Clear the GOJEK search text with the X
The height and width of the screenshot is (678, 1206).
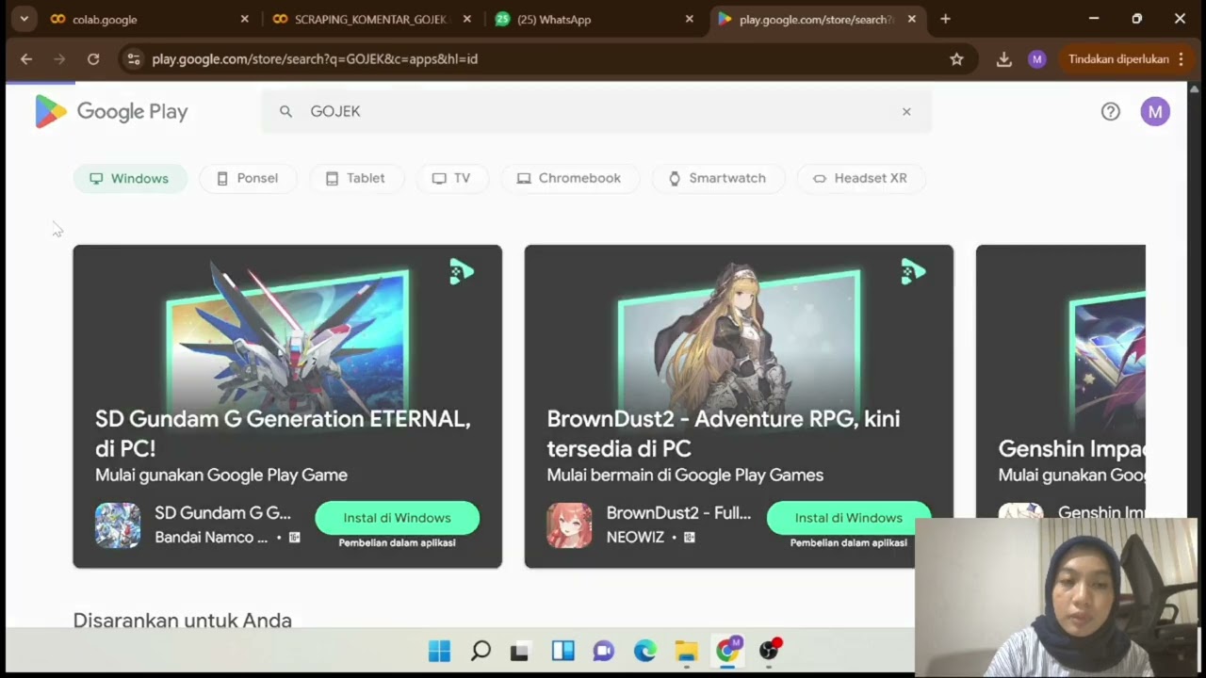click(x=906, y=111)
